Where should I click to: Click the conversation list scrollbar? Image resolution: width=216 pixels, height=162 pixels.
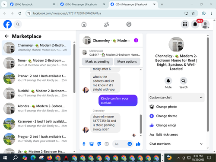(74, 68)
